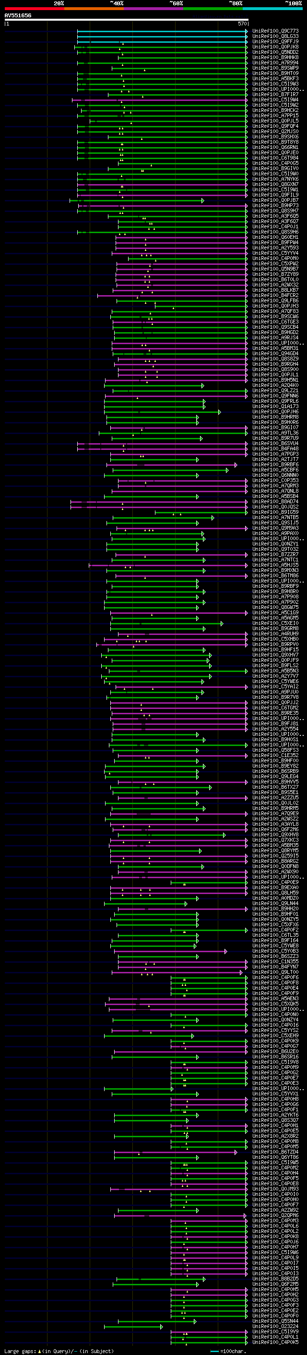Open hit label UniRef100_Q66RN1

(275, 147)
